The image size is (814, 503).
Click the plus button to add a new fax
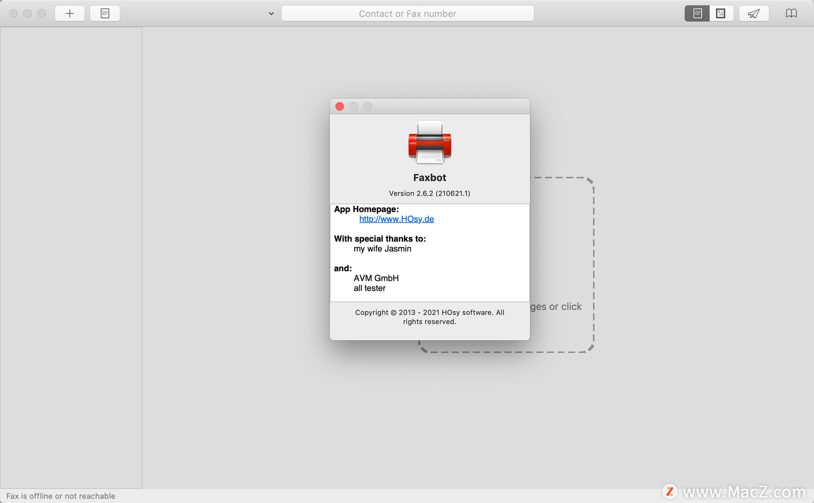[70, 14]
